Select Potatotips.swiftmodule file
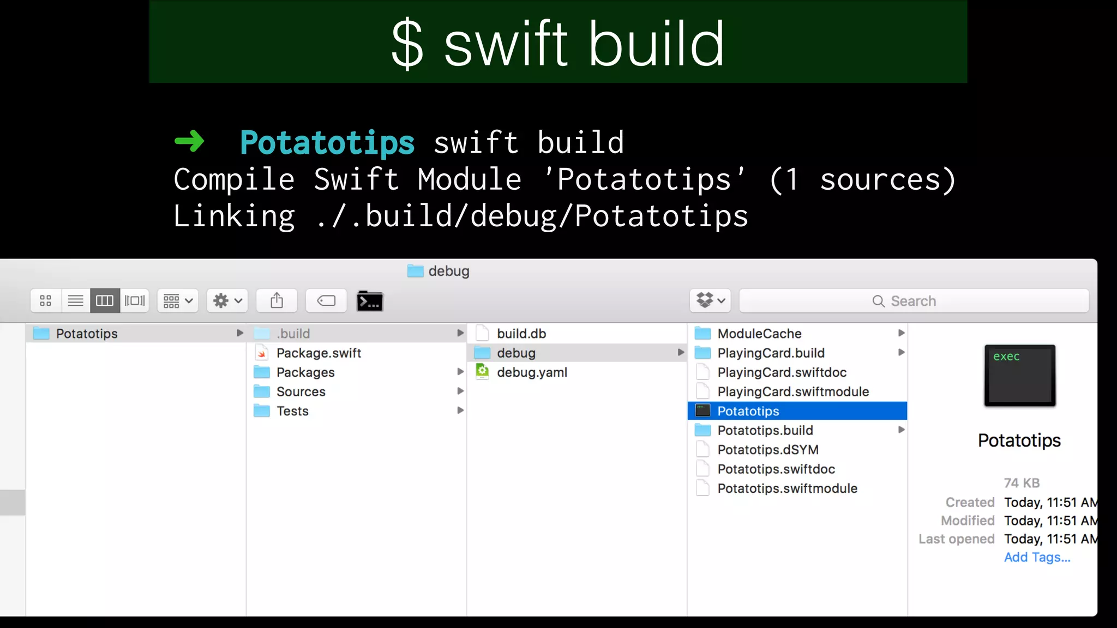This screenshot has width=1117, height=628. click(x=797, y=488)
